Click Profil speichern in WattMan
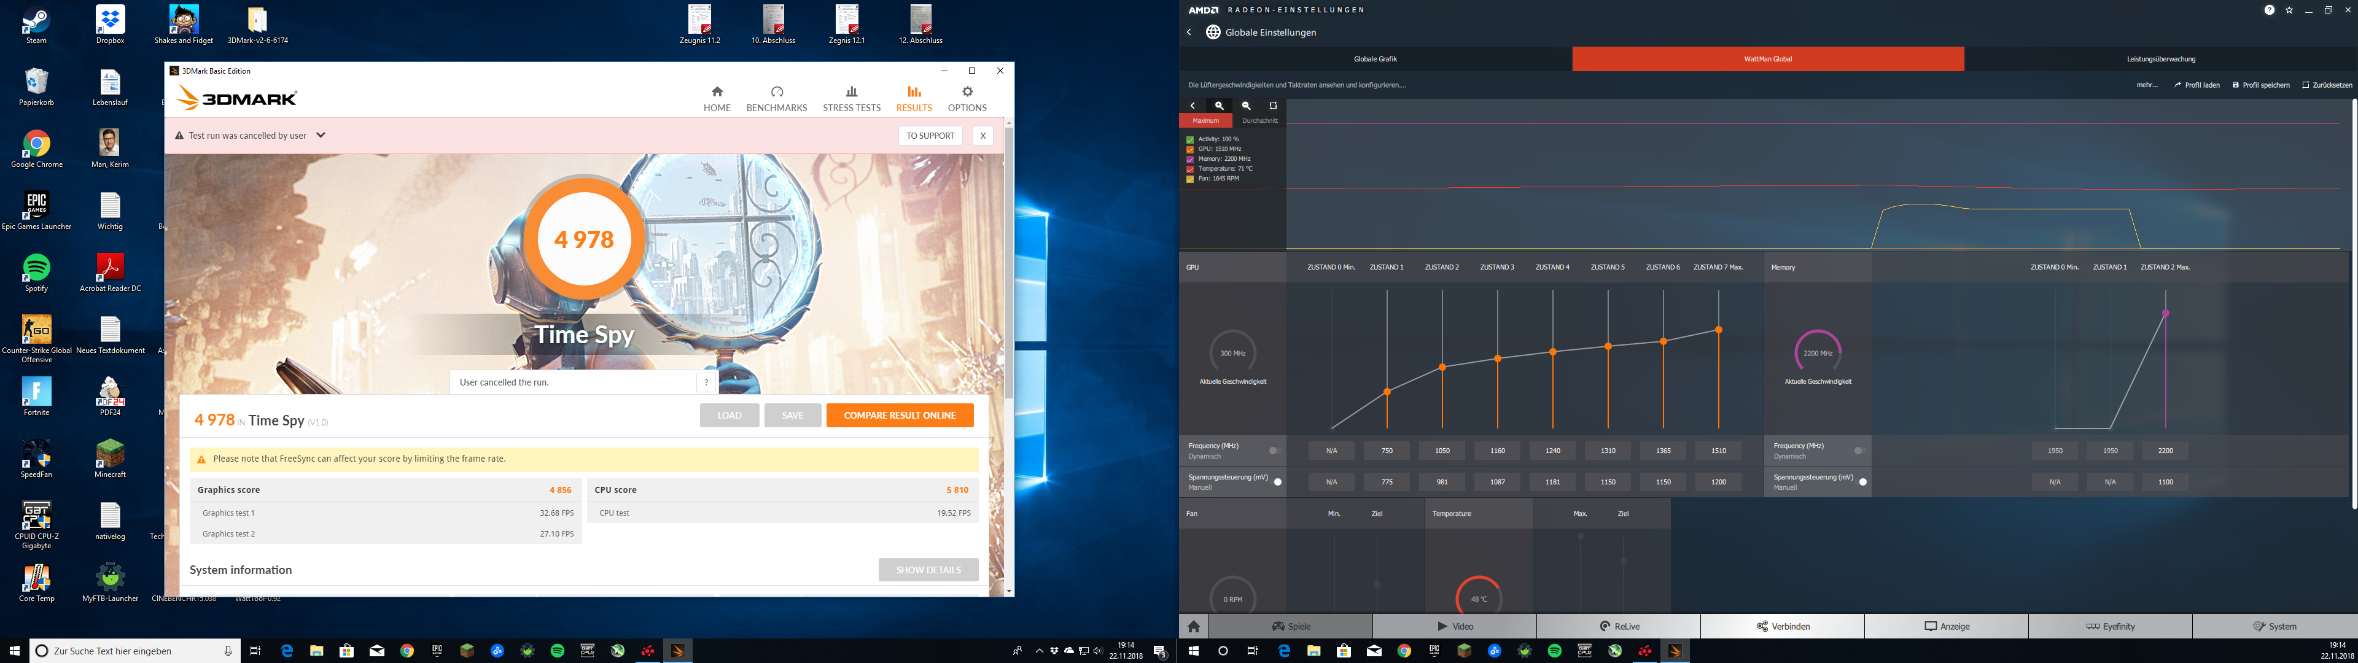The image size is (2358, 663). point(2261,85)
